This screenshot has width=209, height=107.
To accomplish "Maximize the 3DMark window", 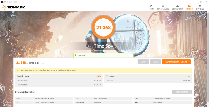I will click(201, 2).
